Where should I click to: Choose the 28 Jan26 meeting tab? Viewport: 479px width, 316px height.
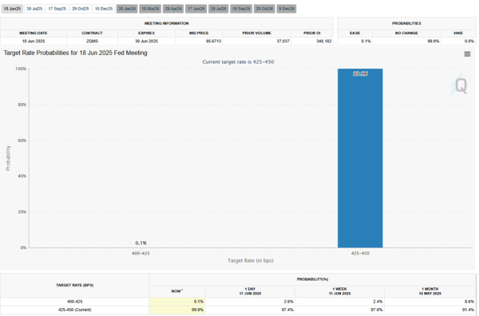click(127, 9)
